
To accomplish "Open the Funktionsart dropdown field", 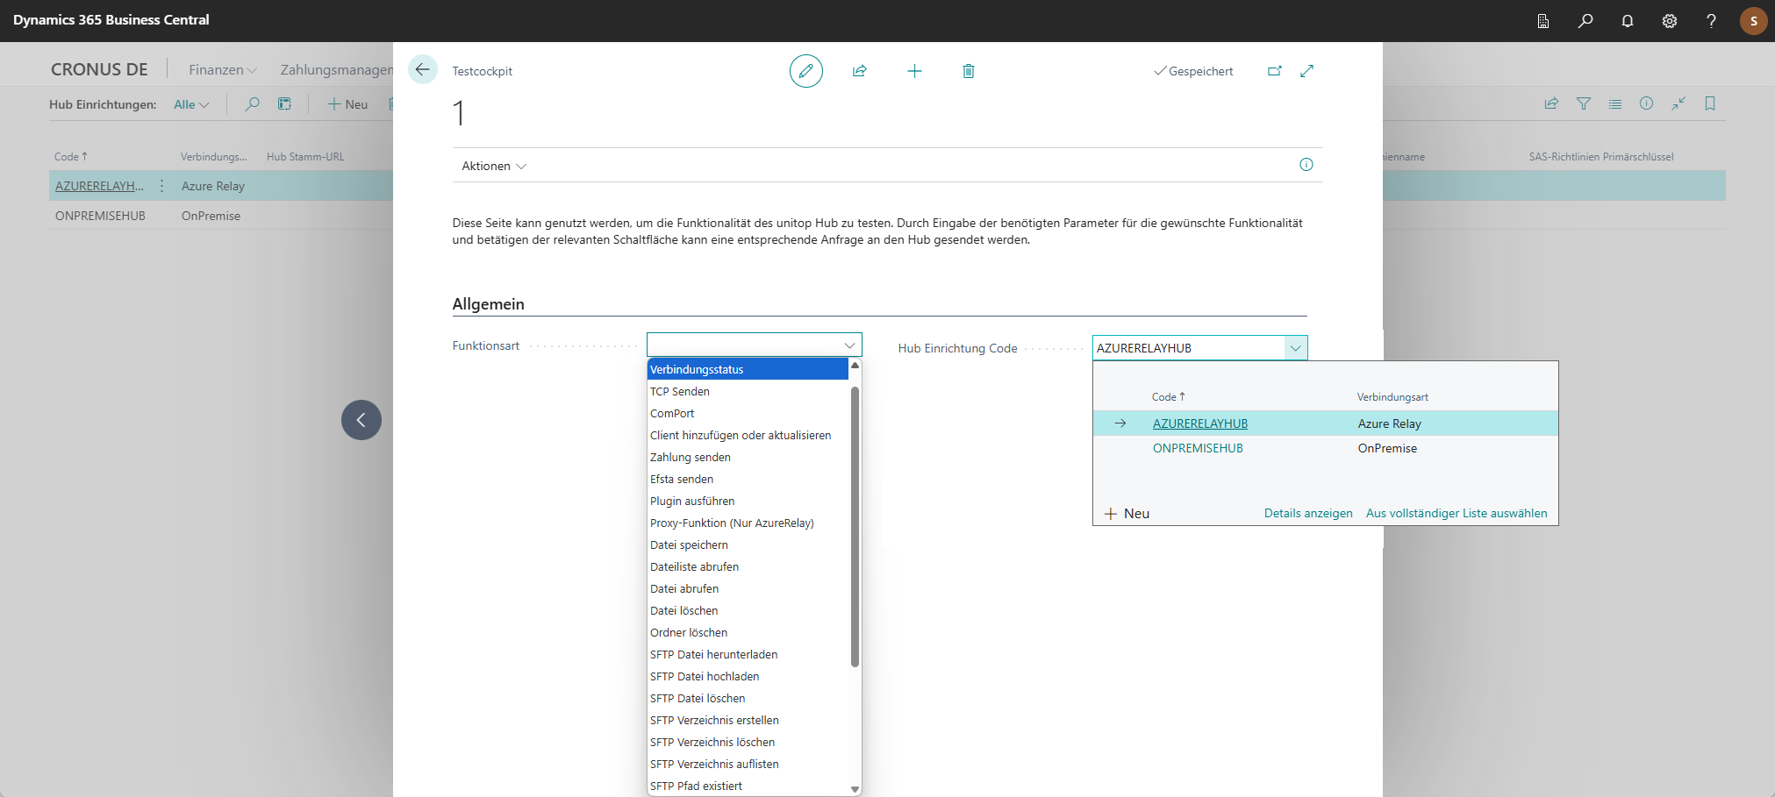I will point(754,345).
